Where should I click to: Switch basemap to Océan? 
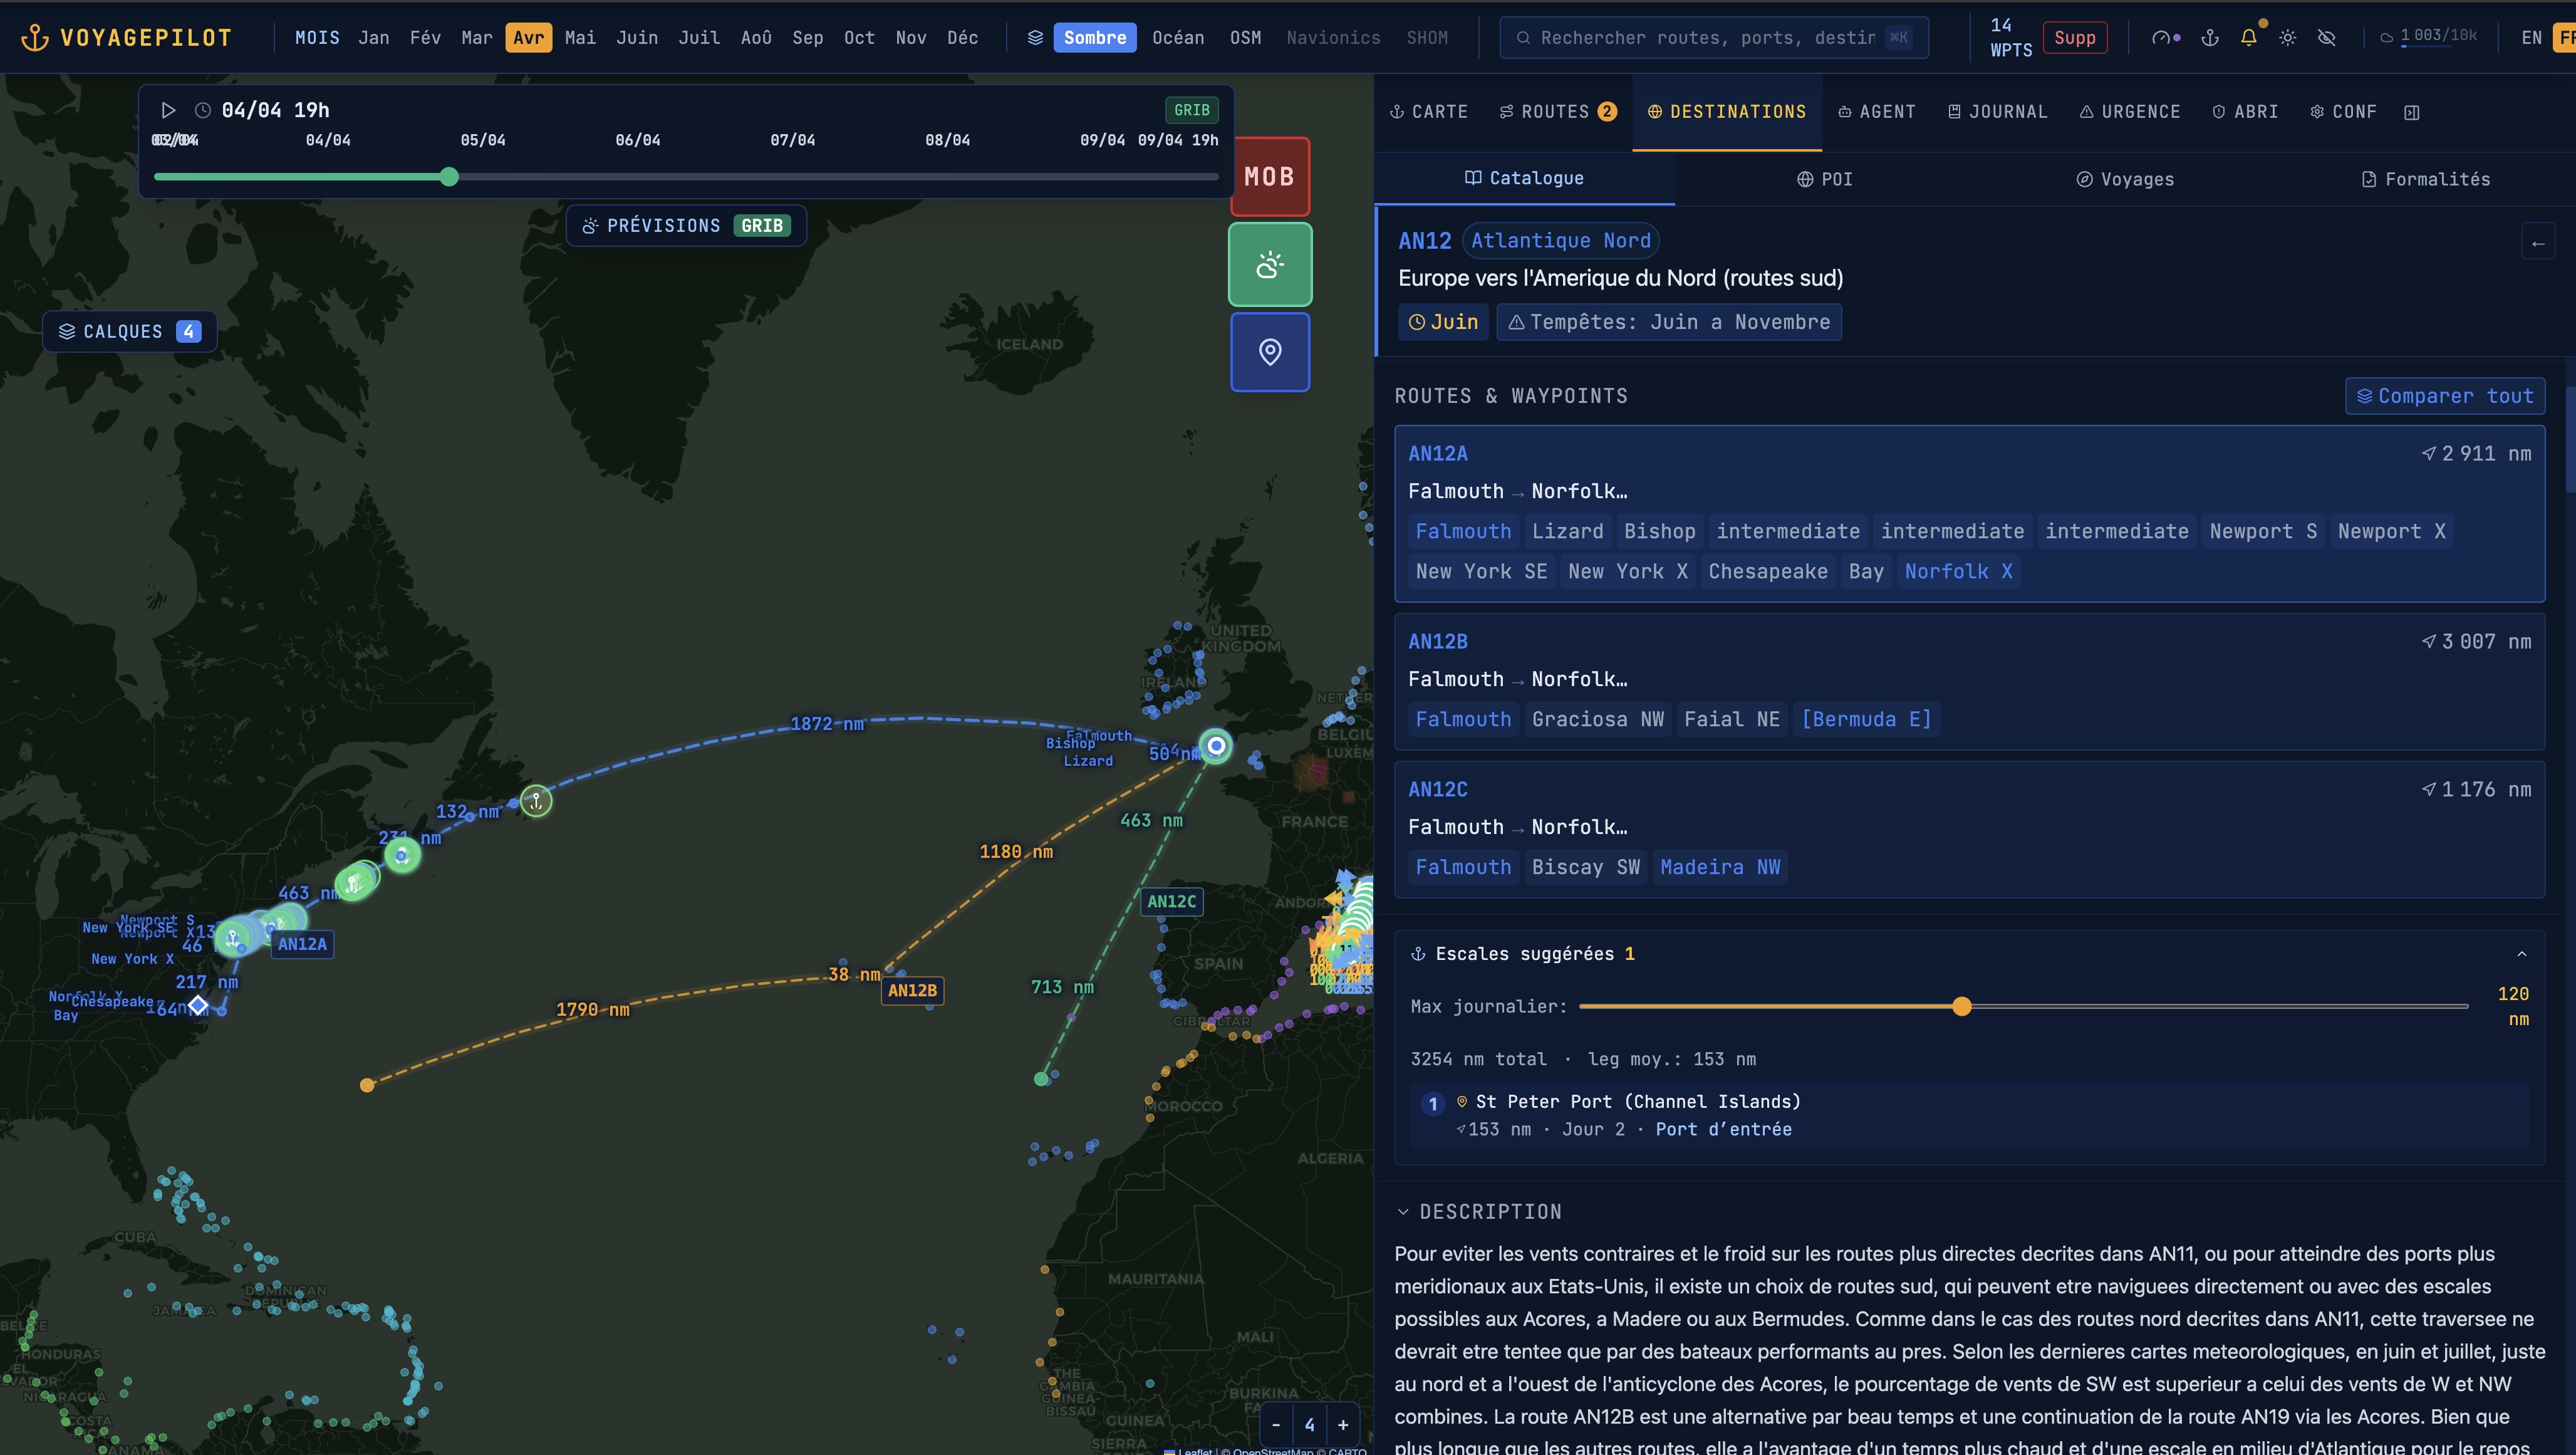pos(1178,37)
